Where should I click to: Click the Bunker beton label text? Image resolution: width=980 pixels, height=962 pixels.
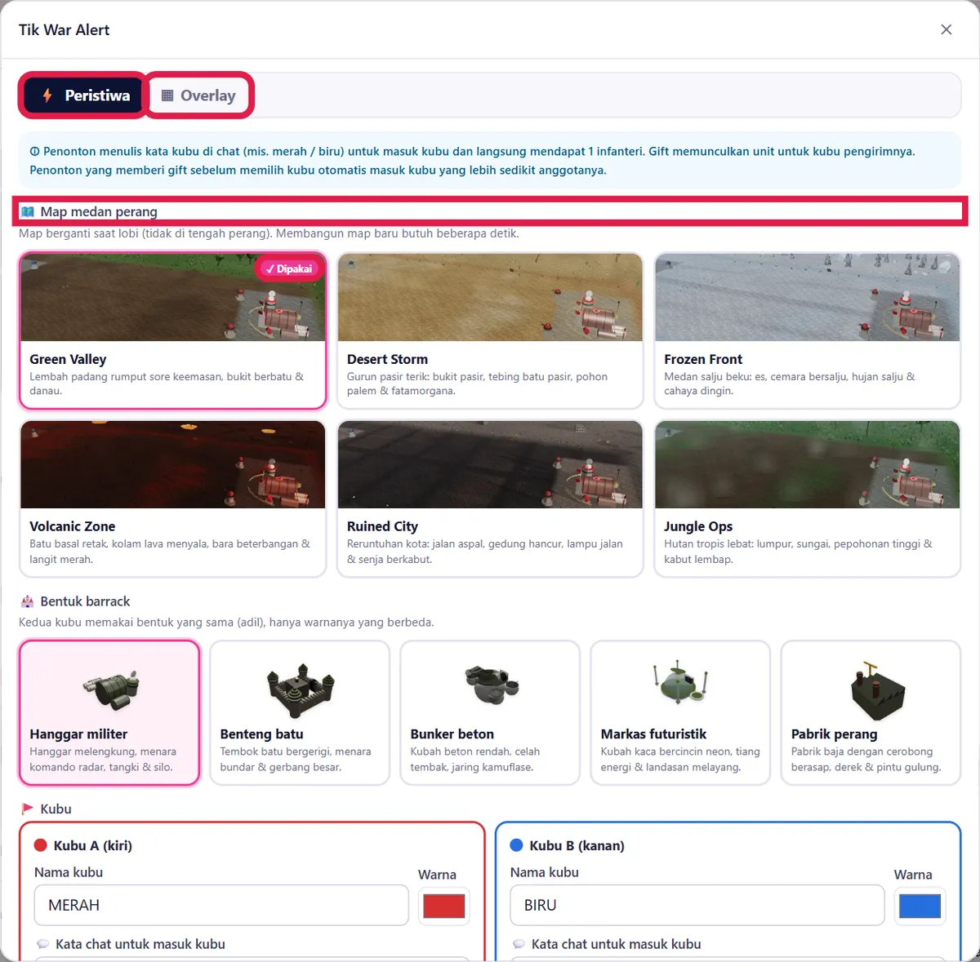click(x=452, y=734)
